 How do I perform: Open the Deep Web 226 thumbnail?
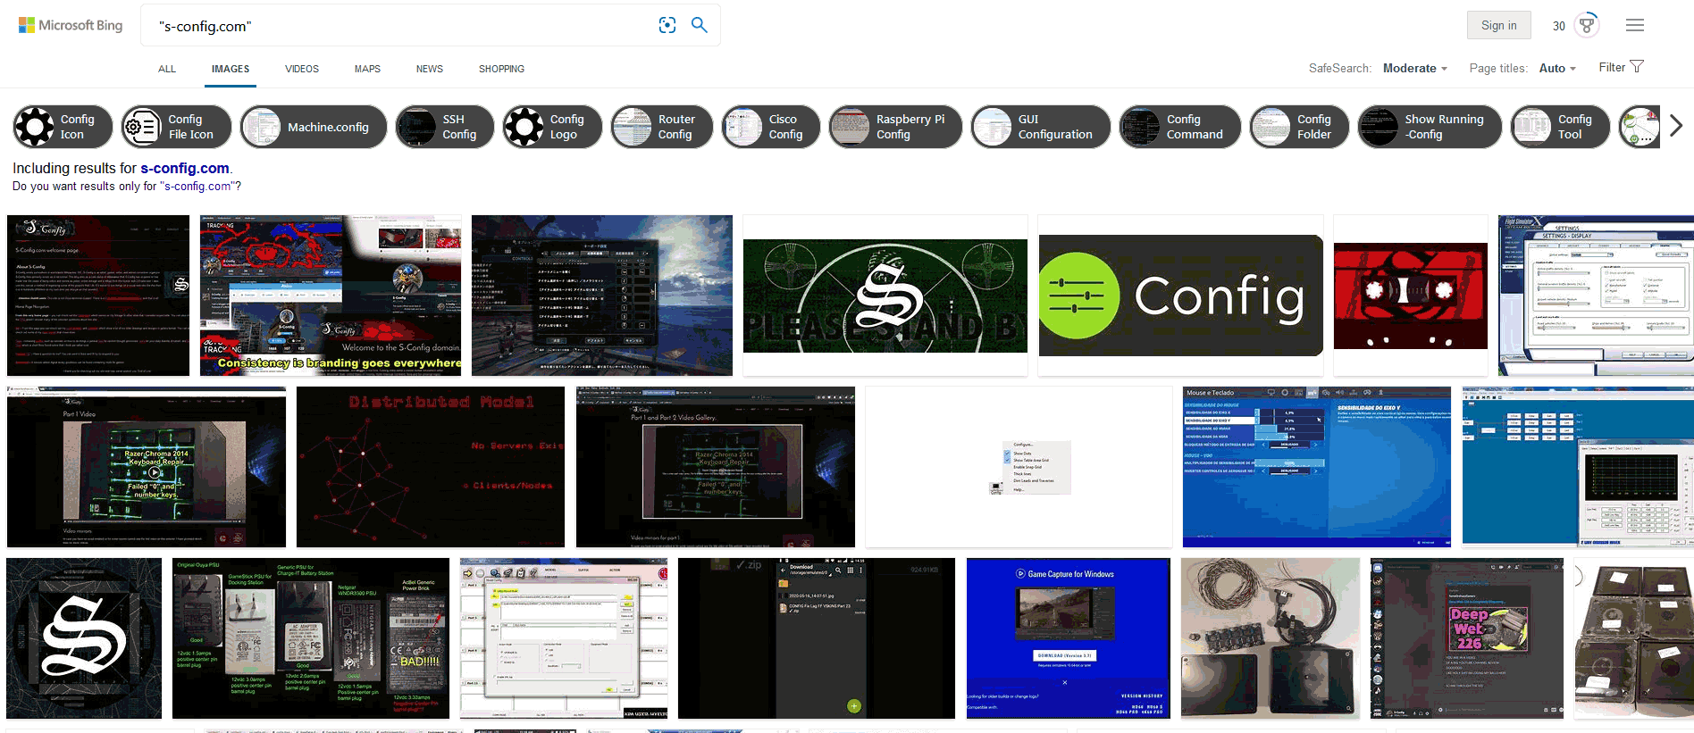click(1467, 638)
